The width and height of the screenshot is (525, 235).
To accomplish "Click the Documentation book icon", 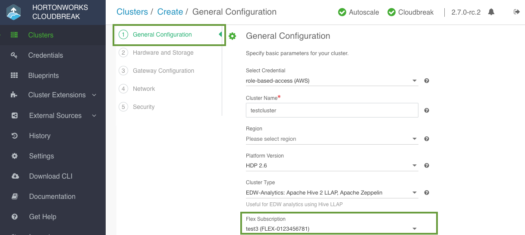I will coord(15,196).
